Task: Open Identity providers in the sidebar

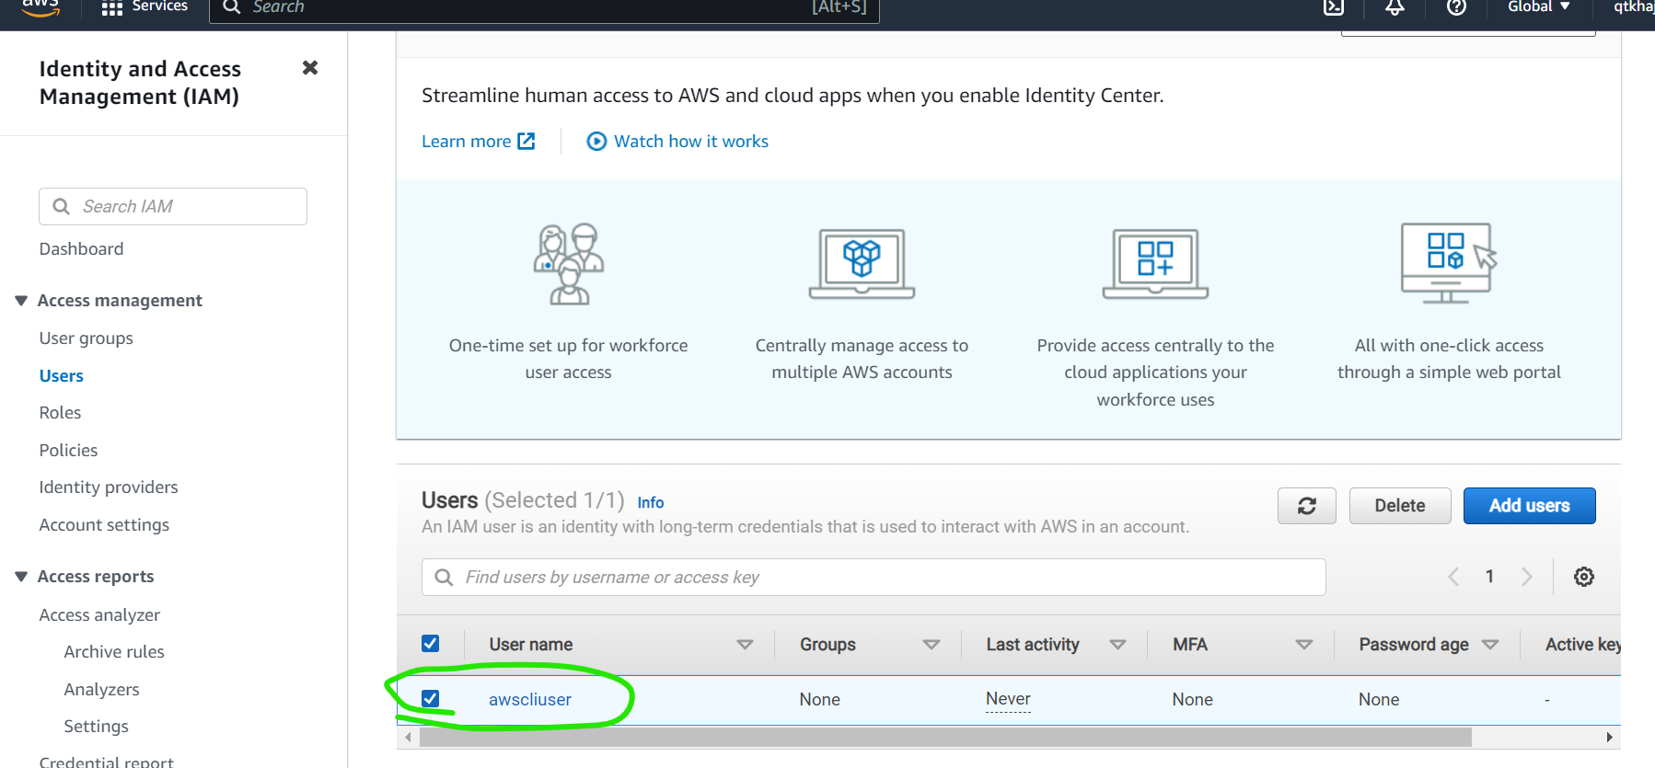Action: point(109,487)
